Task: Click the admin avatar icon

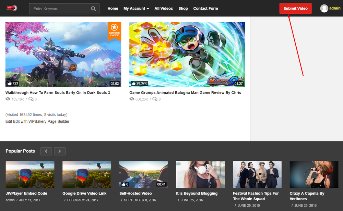Action: click(324, 9)
